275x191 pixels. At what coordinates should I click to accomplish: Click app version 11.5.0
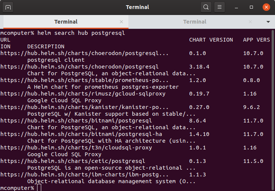[x=253, y=161]
